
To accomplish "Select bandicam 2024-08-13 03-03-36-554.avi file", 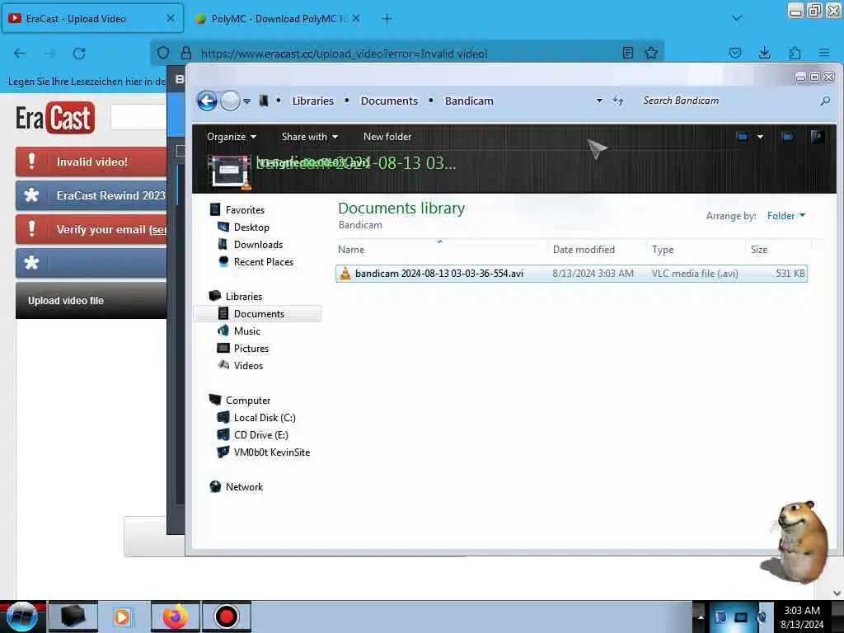I will [571, 274].
